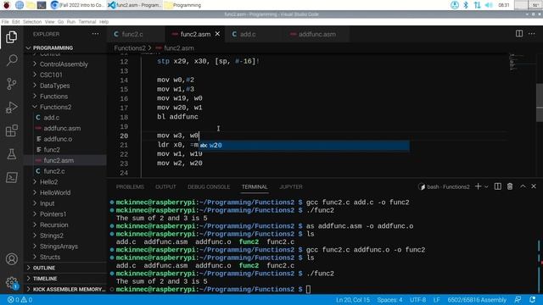Viewport: 543px width, 305px height.
Task: Open the Accounts menu icon
Action: (x=11, y=259)
